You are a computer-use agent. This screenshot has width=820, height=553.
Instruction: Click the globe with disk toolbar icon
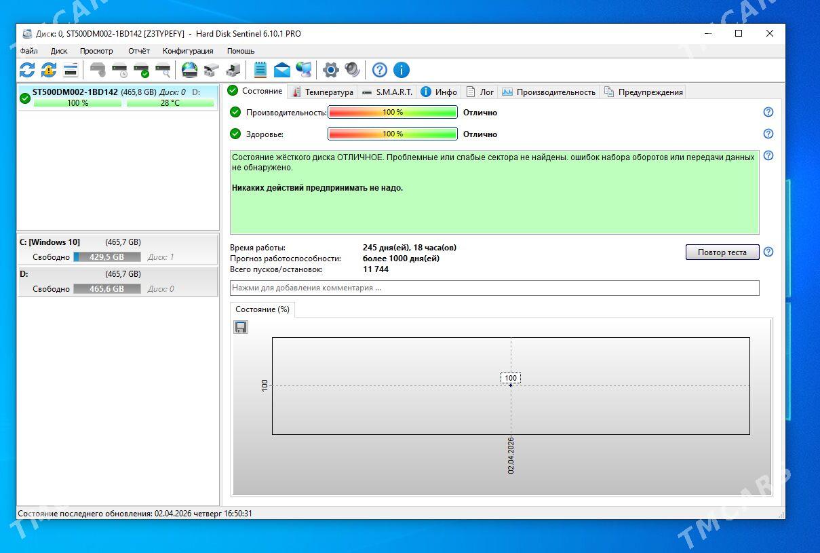coord(189,70)
